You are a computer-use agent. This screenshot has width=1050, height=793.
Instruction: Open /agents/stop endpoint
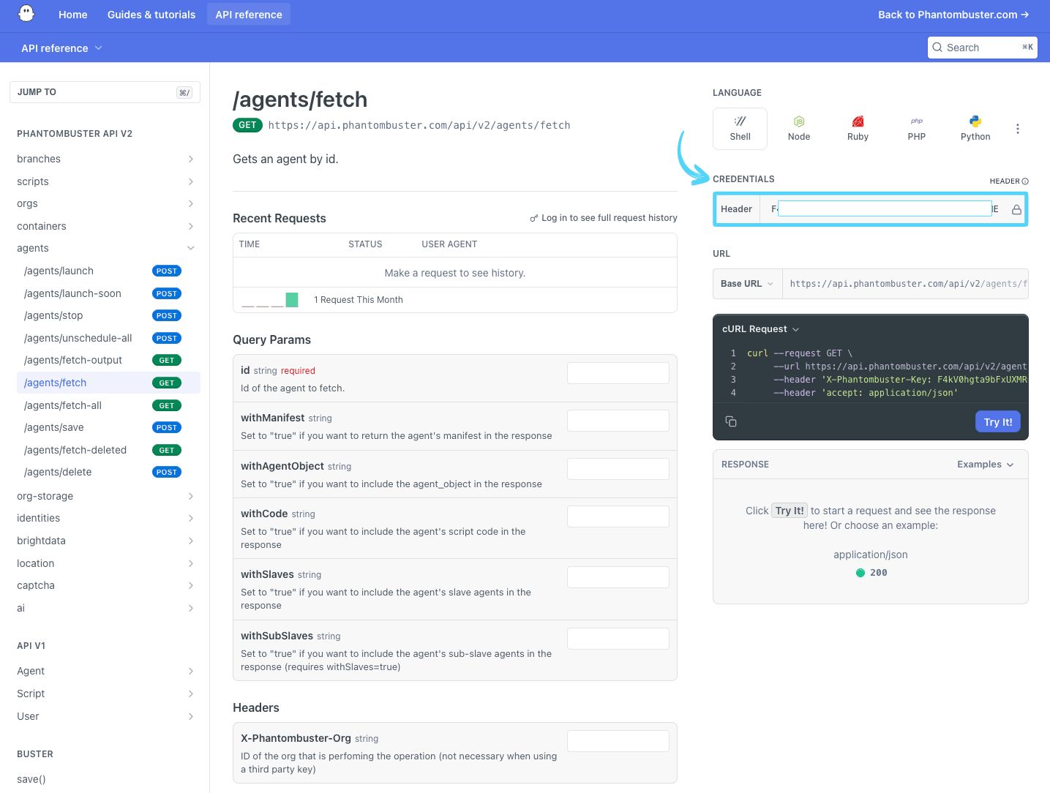(108, 315)
